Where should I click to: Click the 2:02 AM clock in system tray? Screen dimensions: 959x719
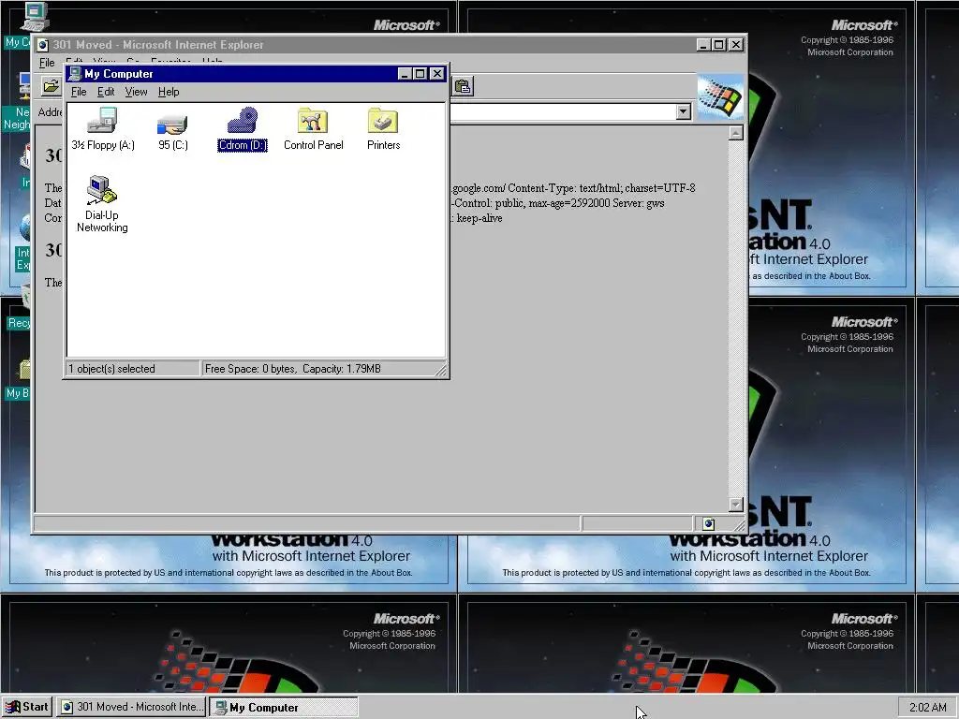(928, 708)
